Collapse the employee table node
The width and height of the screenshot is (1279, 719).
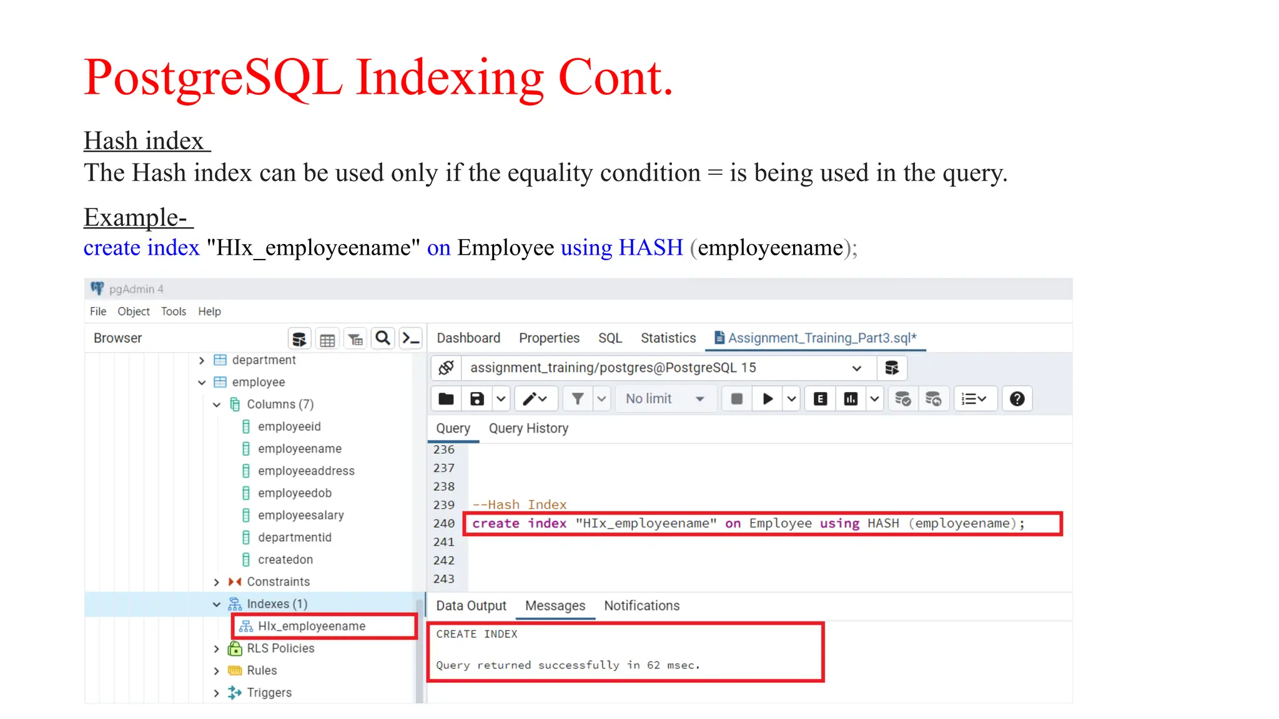201,383
